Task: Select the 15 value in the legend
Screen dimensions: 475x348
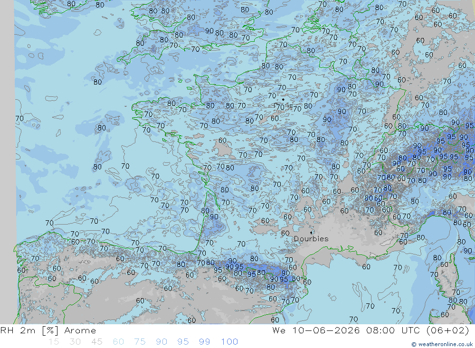Action: click(54, 342)
